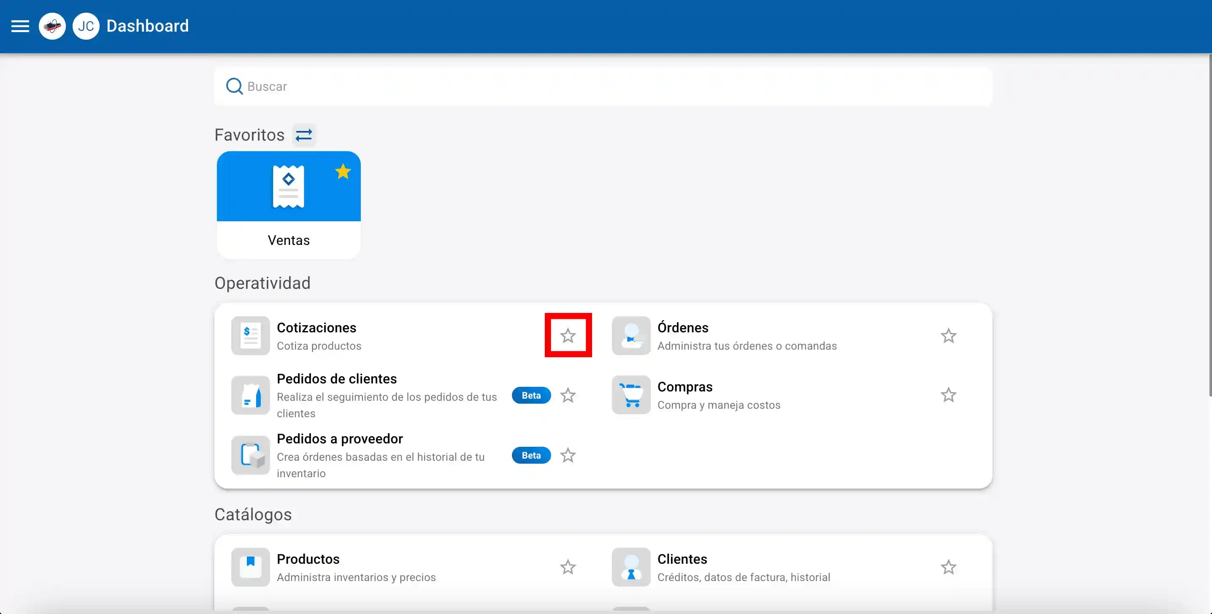Click the search magnifier icon
This screenshot has width=1212, height=614.
pos(234,86)
